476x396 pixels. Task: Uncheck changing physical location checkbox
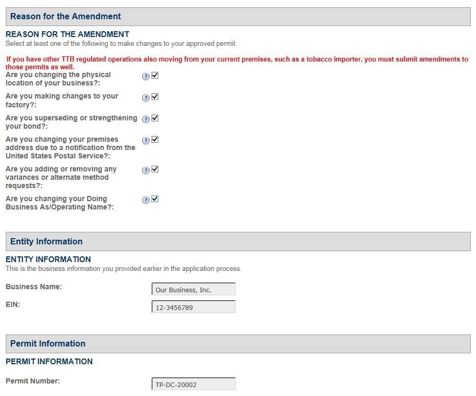click(x=155, y=76)
